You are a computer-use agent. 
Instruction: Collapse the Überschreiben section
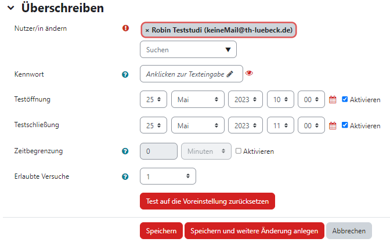[x=10, y=8]
